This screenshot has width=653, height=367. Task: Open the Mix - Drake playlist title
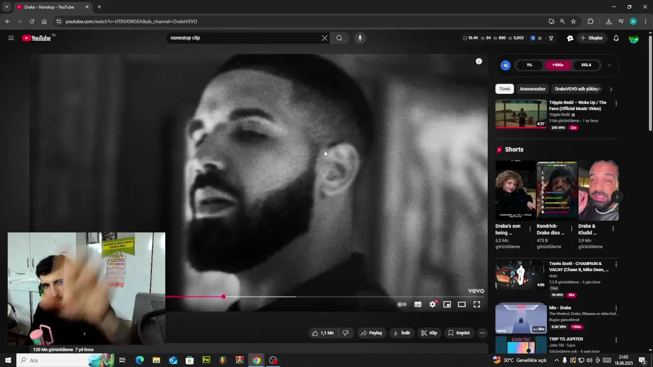[560, 308]
